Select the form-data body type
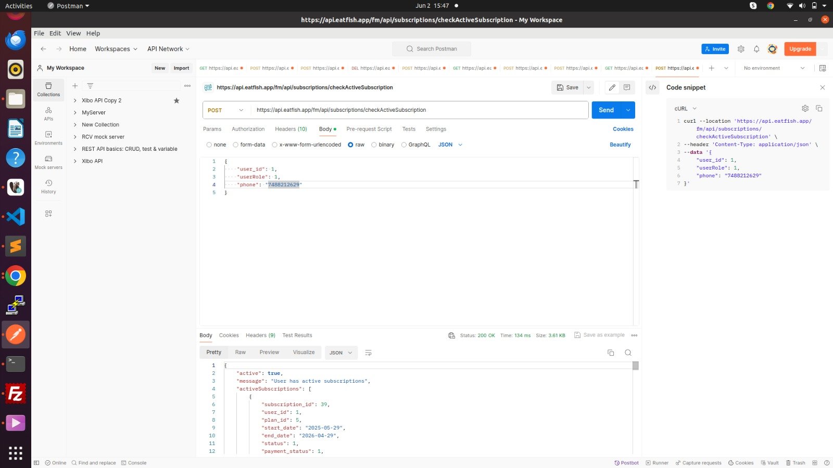This screenshot has height=468, width=833. tap(236, 145)
